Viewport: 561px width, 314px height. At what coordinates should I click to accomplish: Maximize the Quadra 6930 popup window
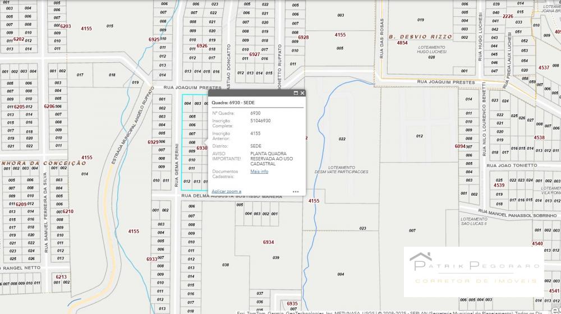(x=296, y=93)
